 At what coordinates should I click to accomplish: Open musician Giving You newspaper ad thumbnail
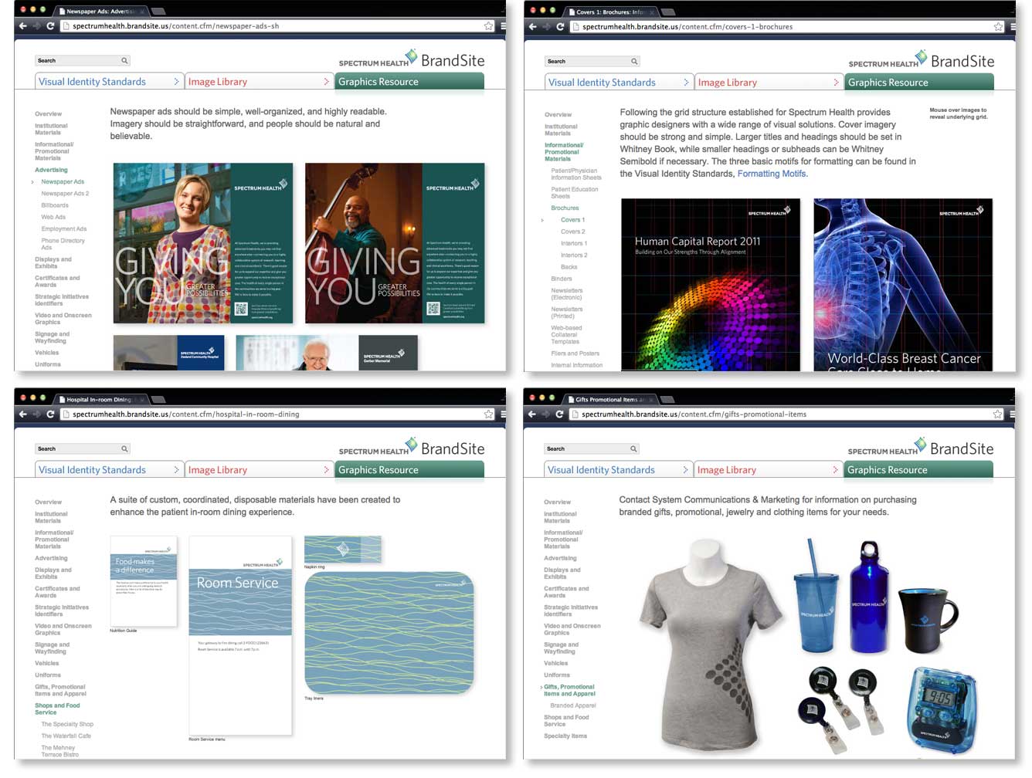[395, 243]
